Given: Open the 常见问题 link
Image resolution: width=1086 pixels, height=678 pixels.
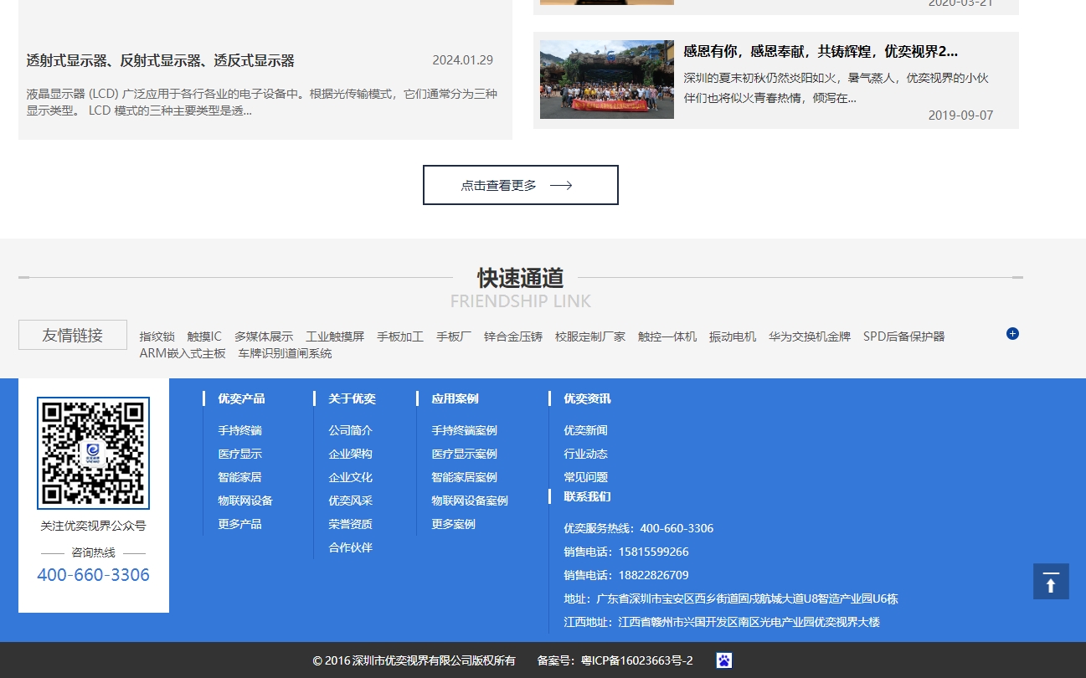Looking at the screenshot, I should pos(586,477).
